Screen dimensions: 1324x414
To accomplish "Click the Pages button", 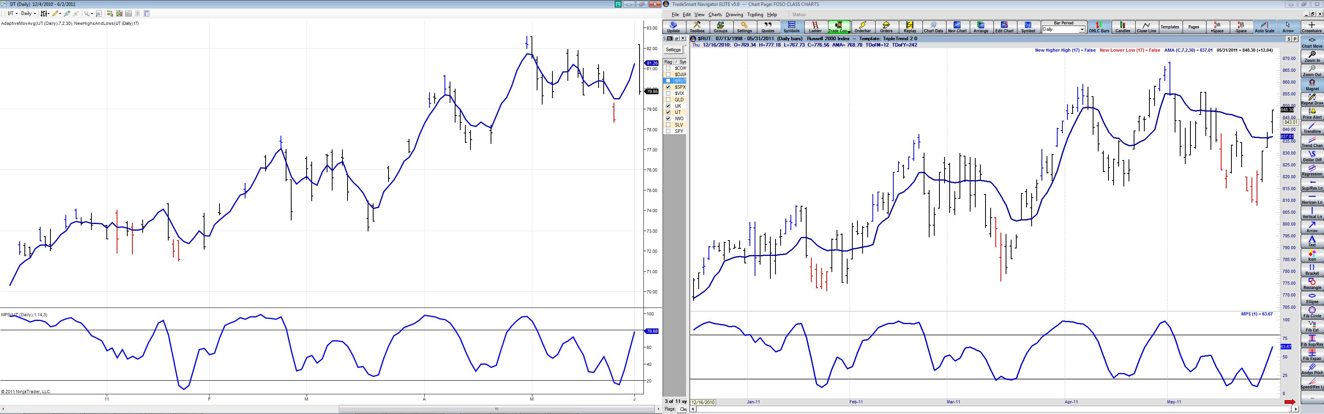I will 1194,27.
